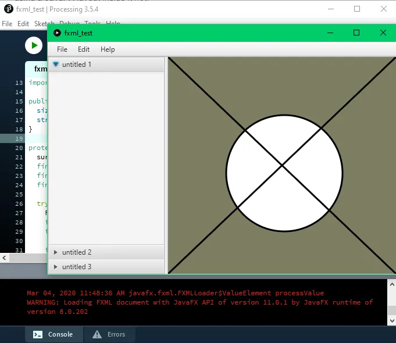Expand the untitled 2 accordion pane

pos(106,252)
